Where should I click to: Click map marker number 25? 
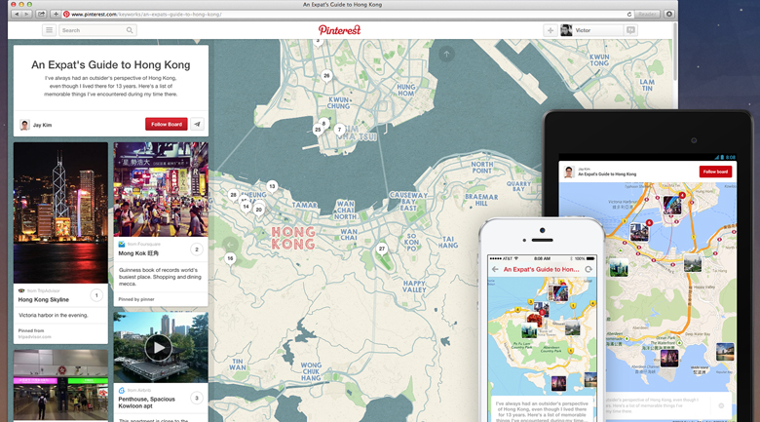point(318,130)
